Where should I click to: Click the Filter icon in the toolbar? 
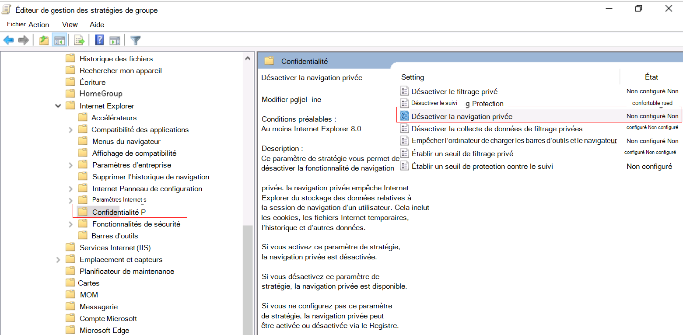pyautogui.click(x=135, y=40)
